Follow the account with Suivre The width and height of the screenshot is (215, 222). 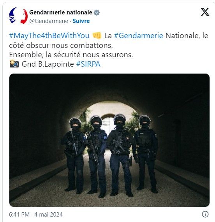[81, 21]
